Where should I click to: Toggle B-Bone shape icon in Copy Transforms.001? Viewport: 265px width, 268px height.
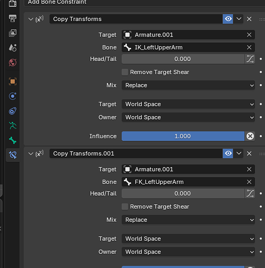[250, 193]
